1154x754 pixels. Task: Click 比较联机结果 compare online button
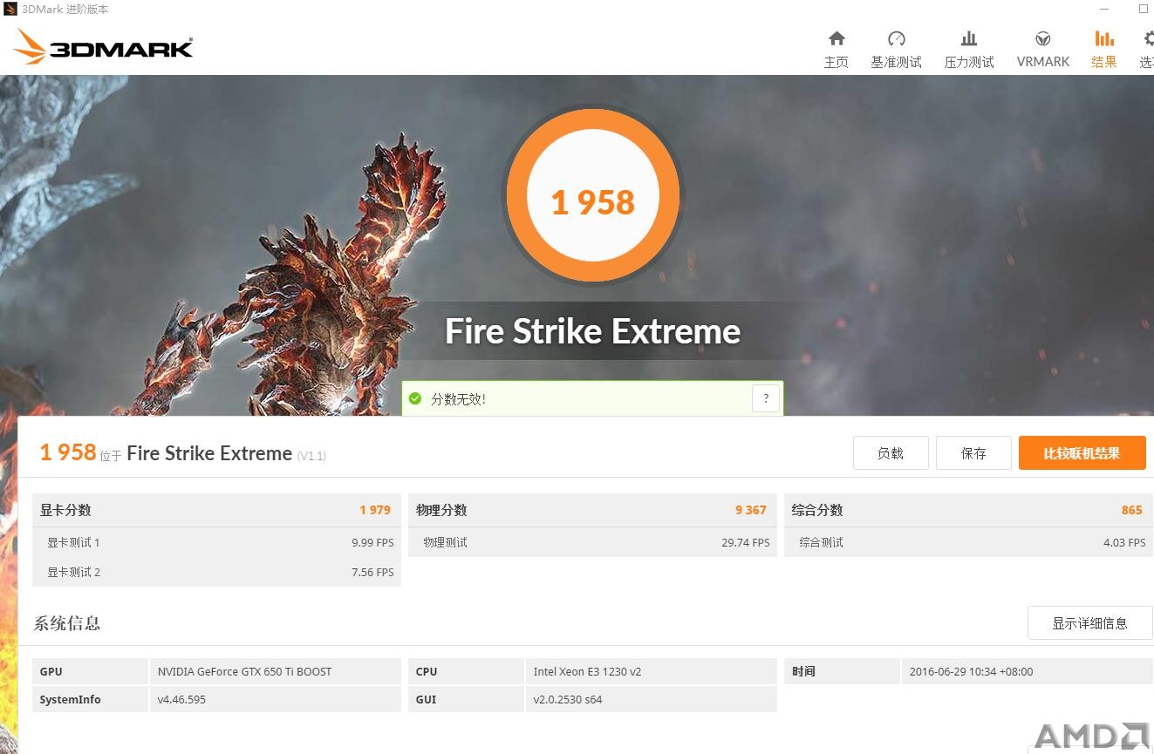coord(1082,453)
